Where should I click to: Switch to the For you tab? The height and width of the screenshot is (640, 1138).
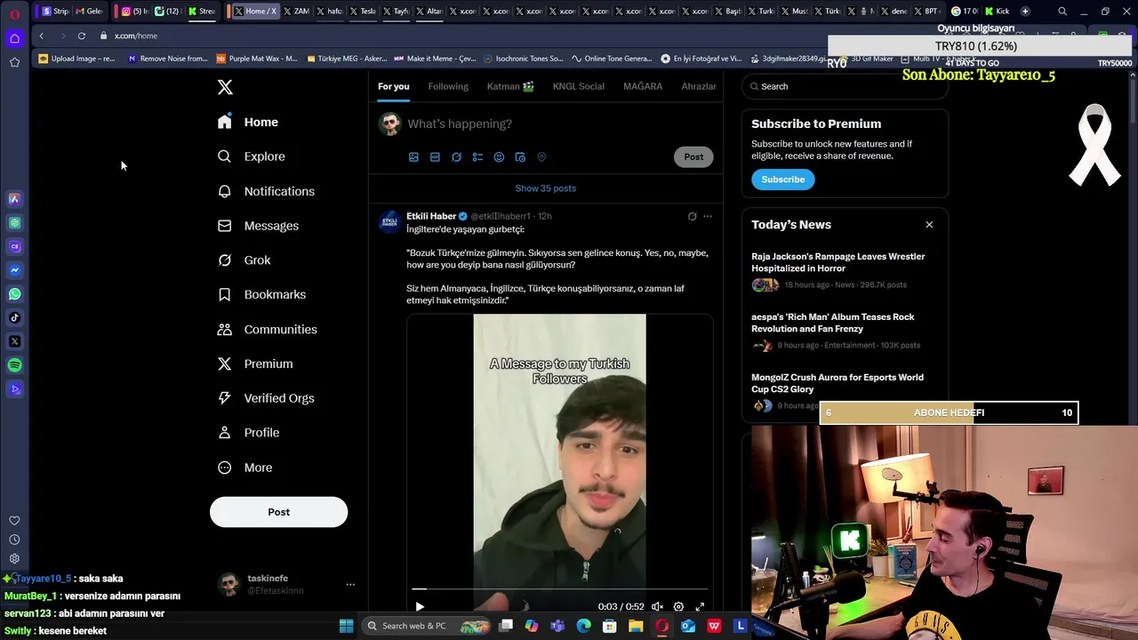[x=393, y=86]
